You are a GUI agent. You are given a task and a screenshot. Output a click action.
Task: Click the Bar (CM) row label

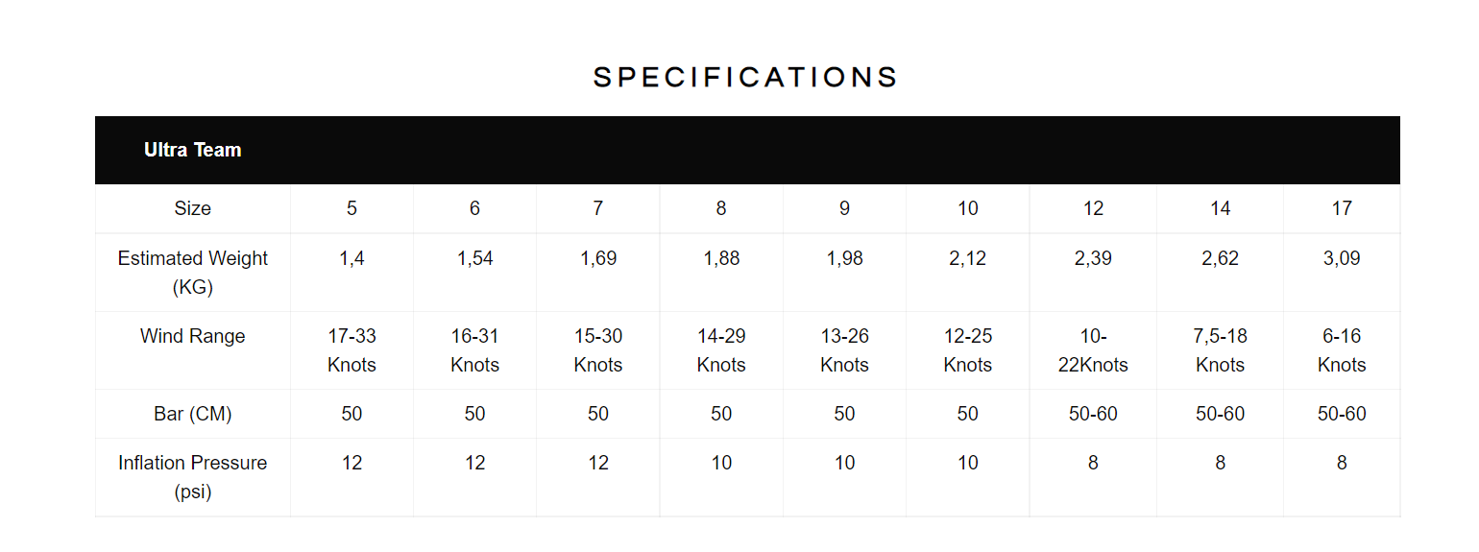[x=192, y=414]
